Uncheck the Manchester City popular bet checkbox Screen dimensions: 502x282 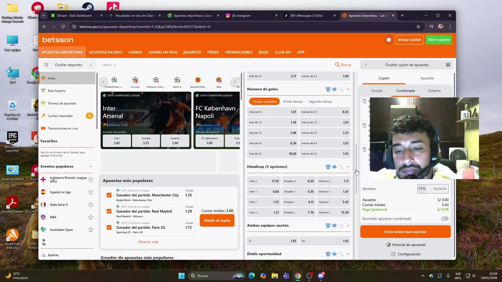click(109, 195)
